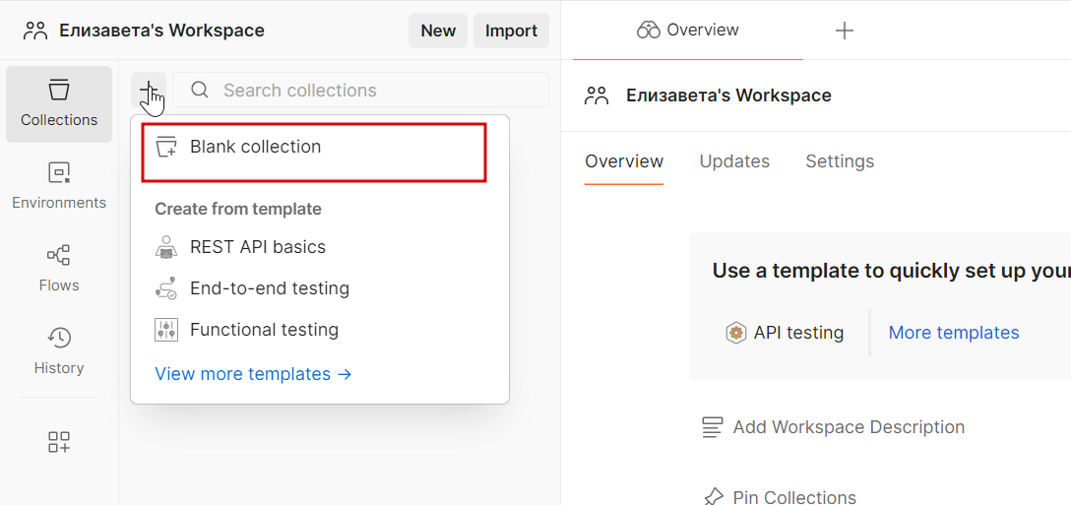Viewport: 1071px width, 505px height.
Task: Click the configure sidebar grid-plus icon
Action: point(59,442)
